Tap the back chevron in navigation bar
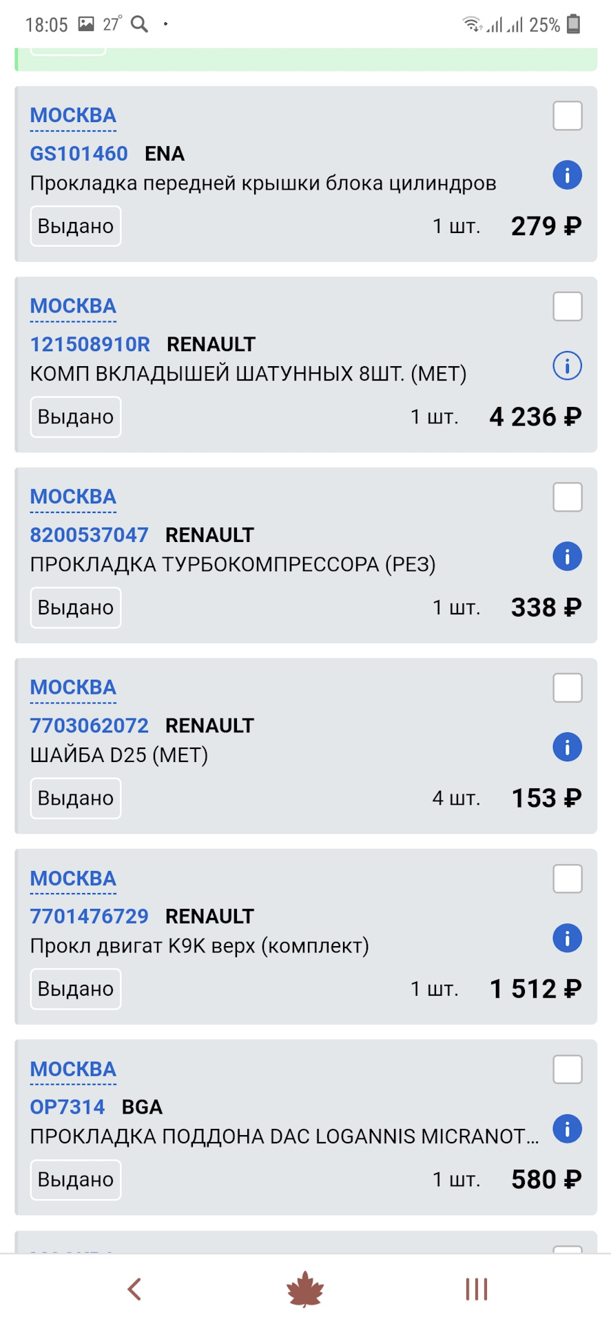 click(x=135, y=1288)
